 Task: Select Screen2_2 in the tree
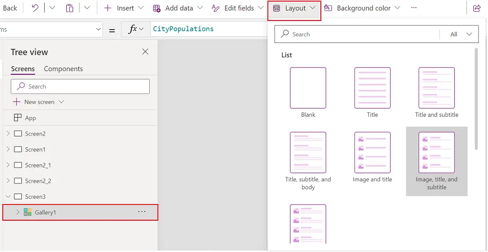38,181
